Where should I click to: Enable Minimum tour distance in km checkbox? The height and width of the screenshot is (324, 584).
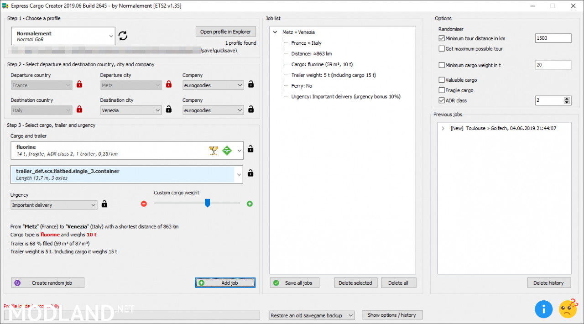click(x=441, y=38)
